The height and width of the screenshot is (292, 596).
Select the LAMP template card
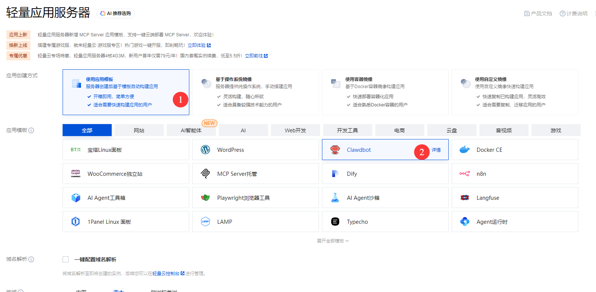(256, 222)
